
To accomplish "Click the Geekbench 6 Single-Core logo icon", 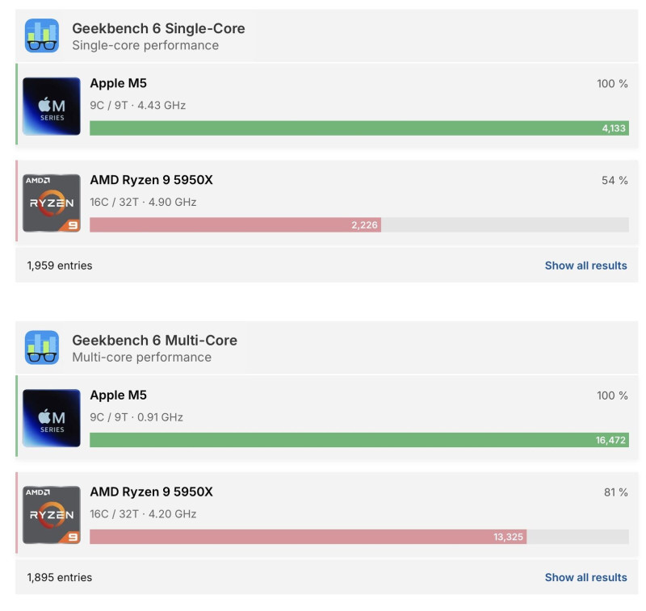I will click(42, 36).
